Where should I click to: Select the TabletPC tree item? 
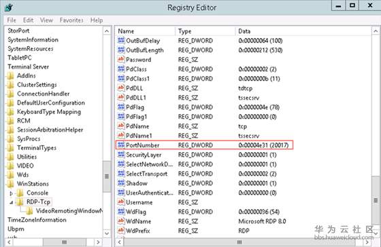(20, 58)
